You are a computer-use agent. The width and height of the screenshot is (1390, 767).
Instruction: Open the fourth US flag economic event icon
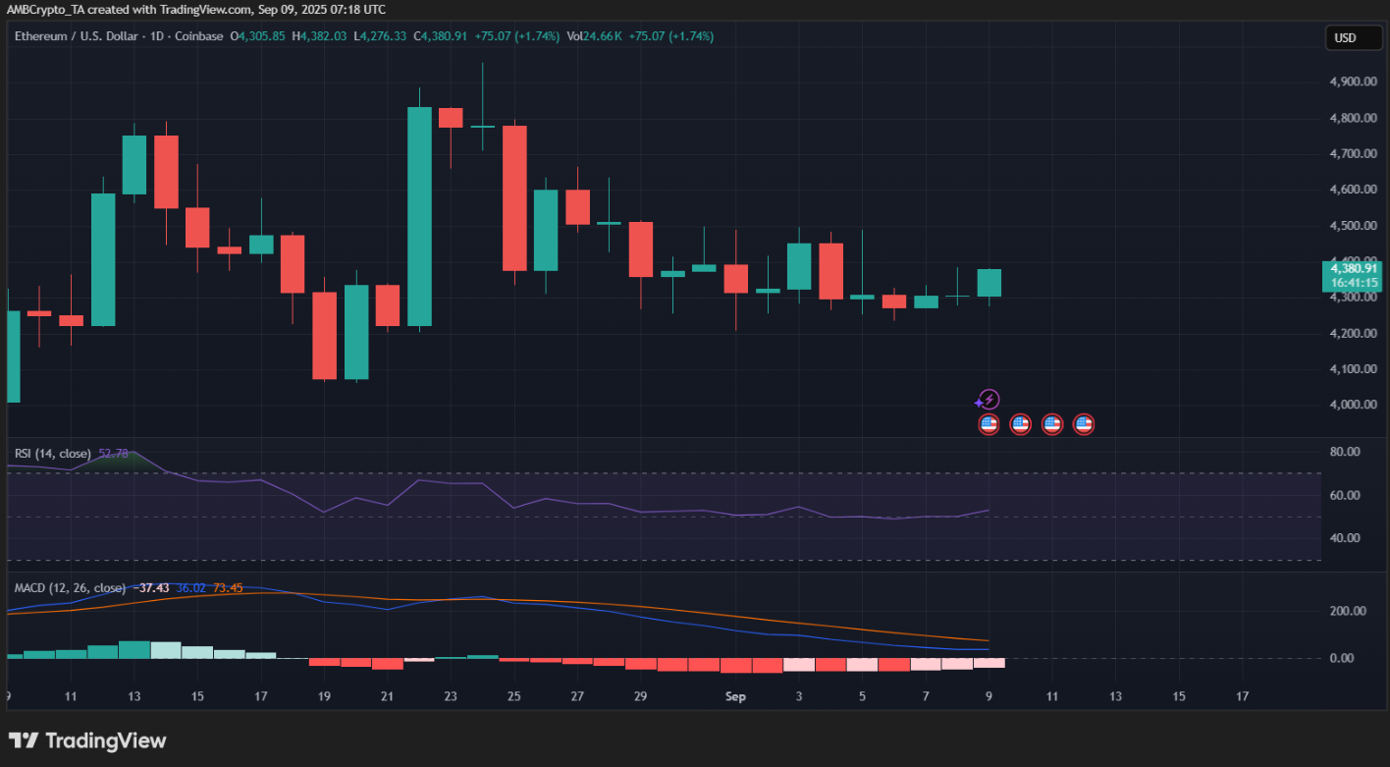coord(1084,423)
